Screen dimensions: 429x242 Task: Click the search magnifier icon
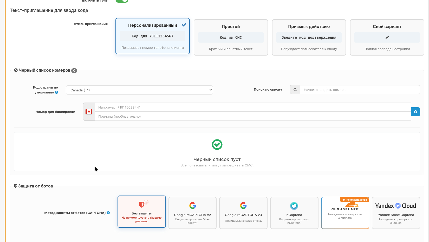[295, 90]
